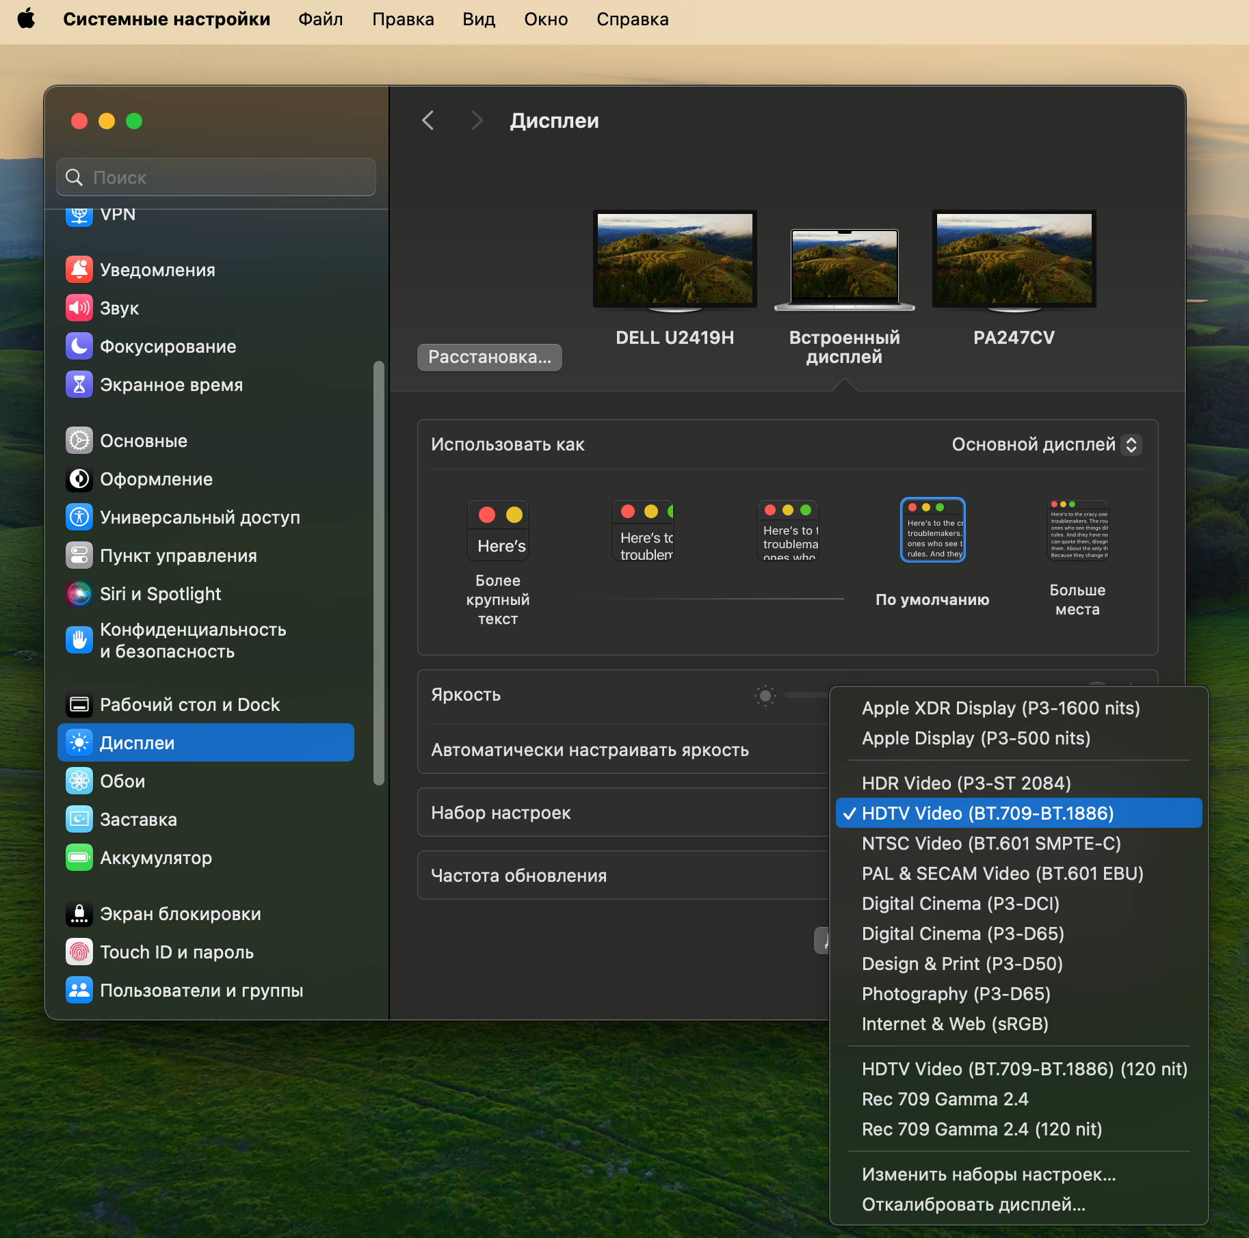Click the Аккумулятор battery icon

pyautogui.click(x=79, y=858)
